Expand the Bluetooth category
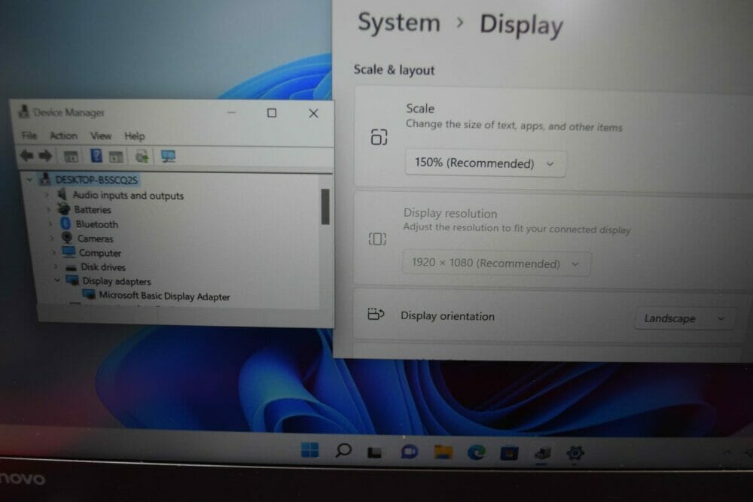 tap(50, 224)
